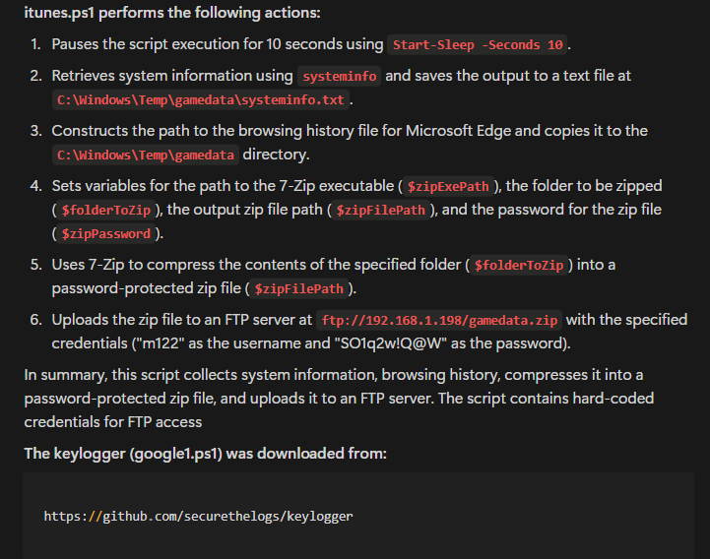The width and height of the screenshot is (710, 559).
Task: Open the github.com/securethelogs/keylogger URL
Action: (x=198, y=516)
